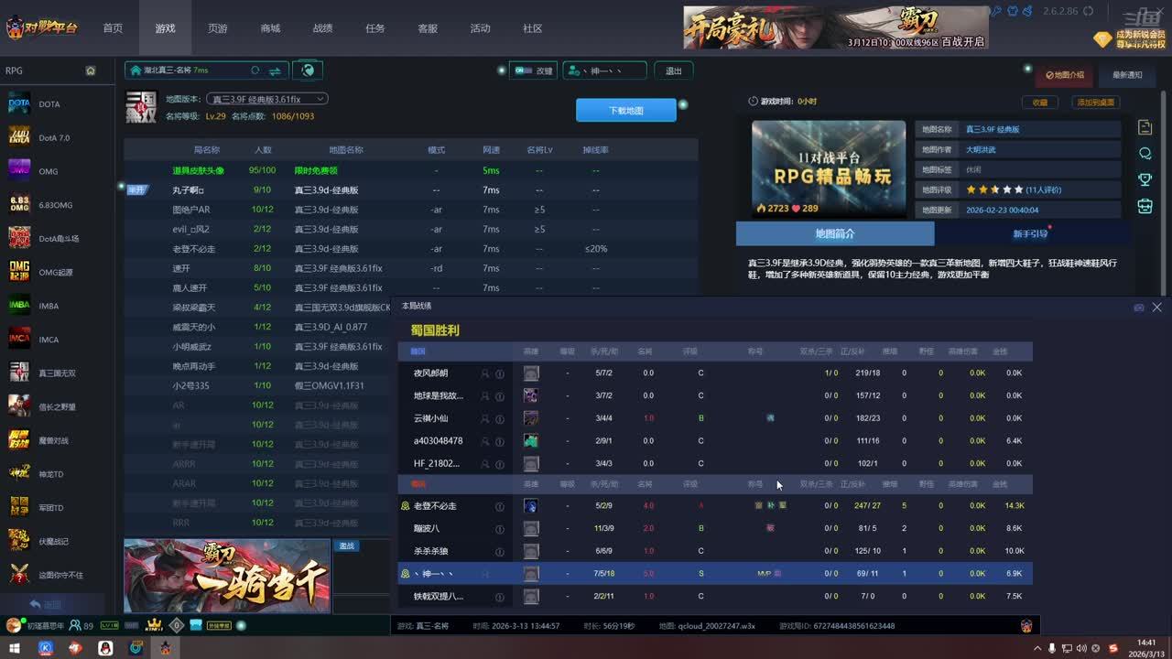Click the wrench settings icon in title bar
The width and height of the screenshot is (1172, 659).
pos(997,11)
